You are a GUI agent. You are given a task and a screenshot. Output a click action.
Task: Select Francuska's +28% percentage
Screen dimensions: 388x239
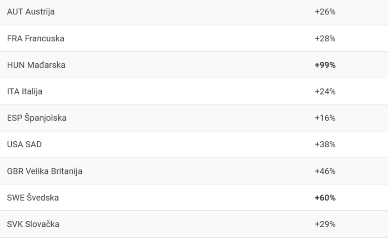pos(324,39)
